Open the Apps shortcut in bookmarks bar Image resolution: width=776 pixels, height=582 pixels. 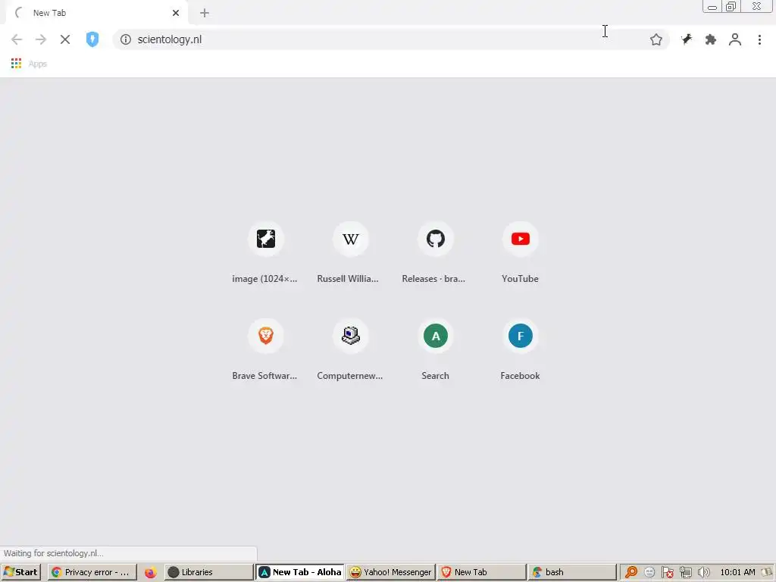click(x=29, y=64)
